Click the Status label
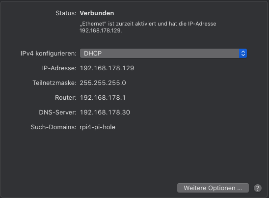This screenshot has height=198, width=269. click(66, 13)
